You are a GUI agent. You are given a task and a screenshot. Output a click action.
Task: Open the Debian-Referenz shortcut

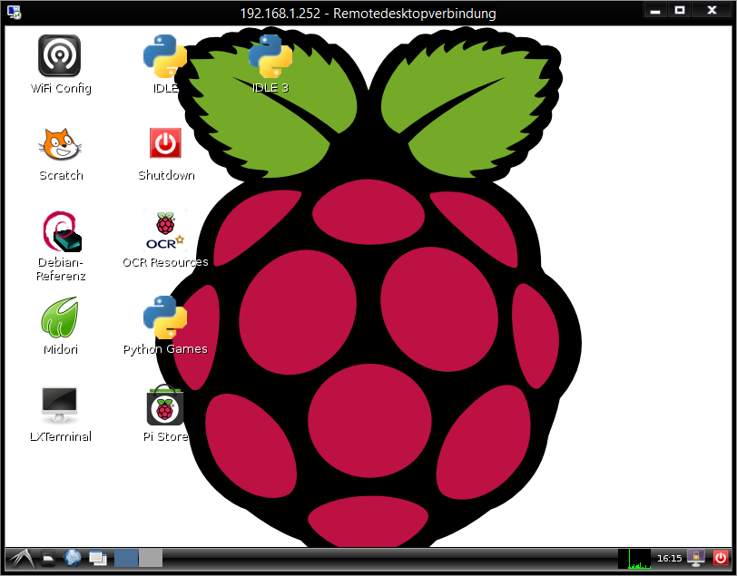point(60,231)
